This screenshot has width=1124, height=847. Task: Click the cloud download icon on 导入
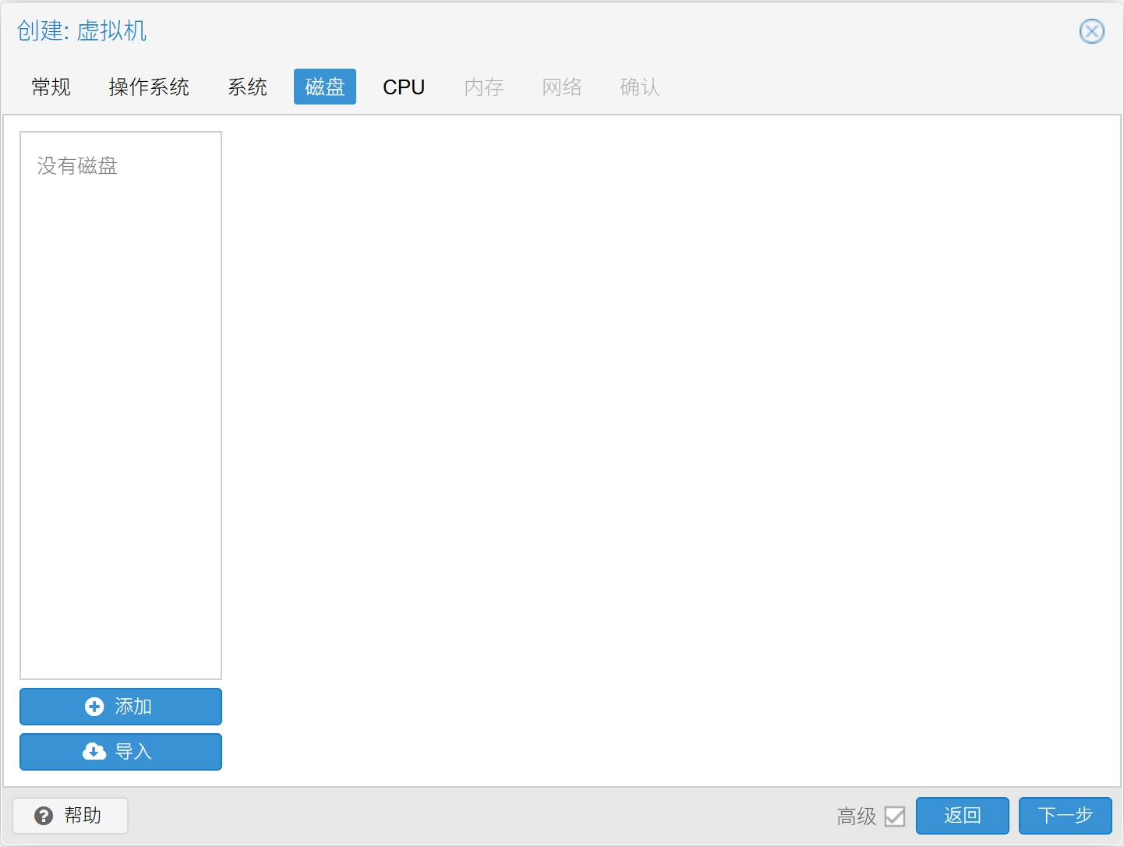(x=94, y=752)
